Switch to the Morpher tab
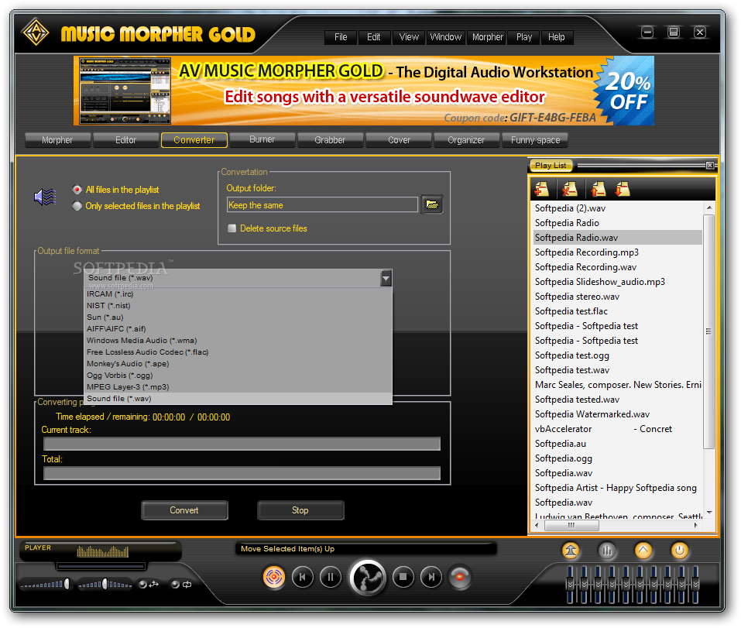 click(57, 140)
